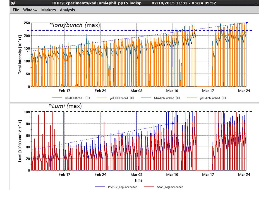Click the date range in title bar
This screenshot has height=201, width=268.
coord(184,3)
